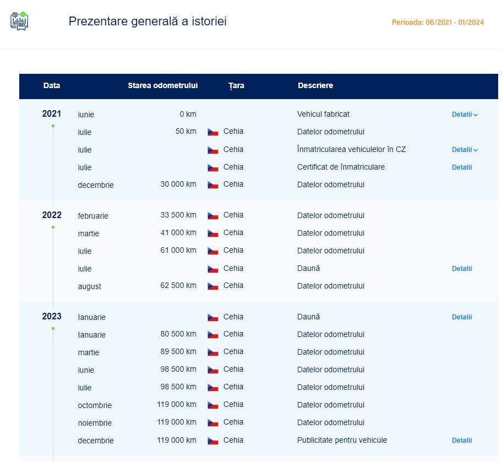Screen dimensions: 502x462
Task: Open Detalii for Publicitate pentru vehicule
Action: pos(462,440)
